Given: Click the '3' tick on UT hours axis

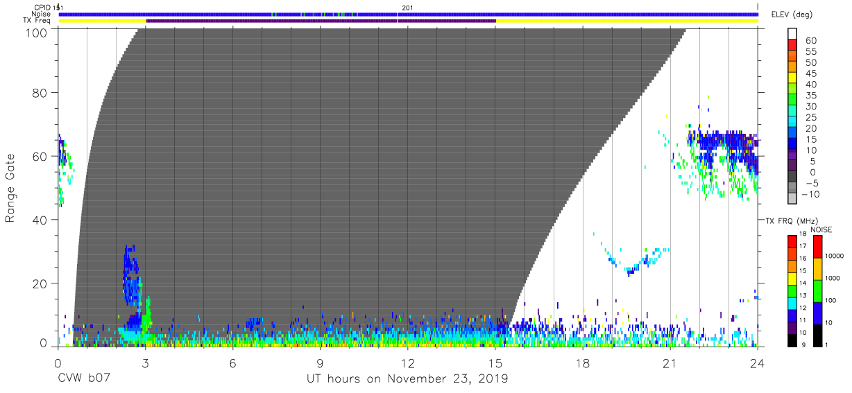Looking at the screenshot, I should tap(145, 363).
